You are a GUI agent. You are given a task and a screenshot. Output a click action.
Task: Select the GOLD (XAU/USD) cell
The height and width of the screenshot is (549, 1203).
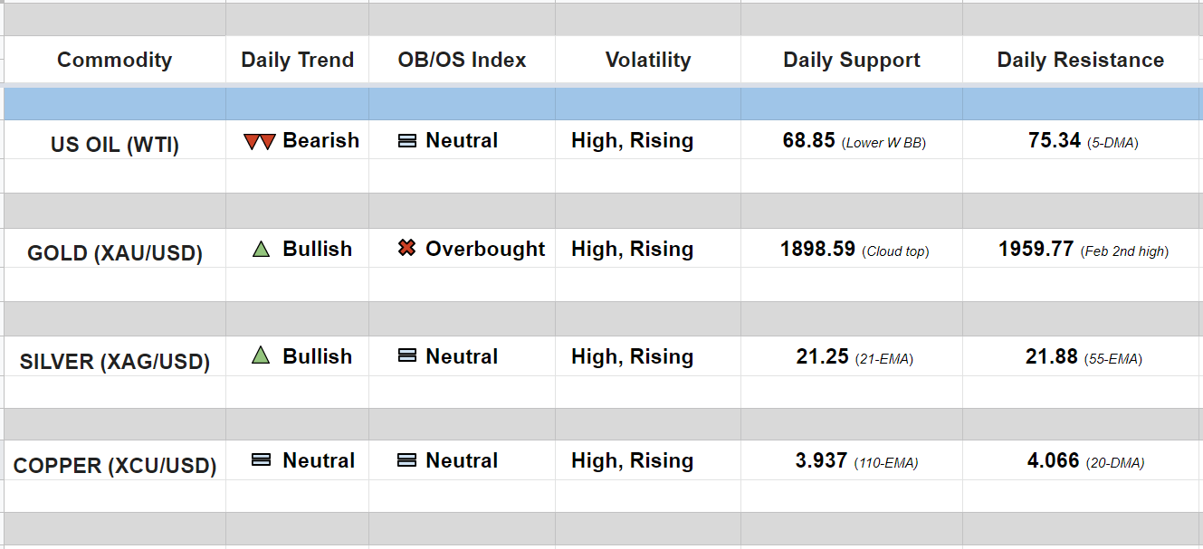[114, 253]
